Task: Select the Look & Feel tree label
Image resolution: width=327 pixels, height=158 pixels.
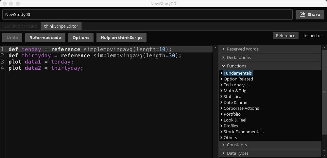Action: click(235, 120)
